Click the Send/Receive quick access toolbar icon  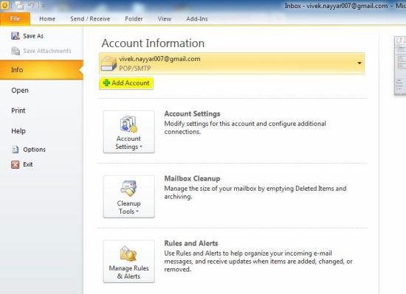pos(19,5)
